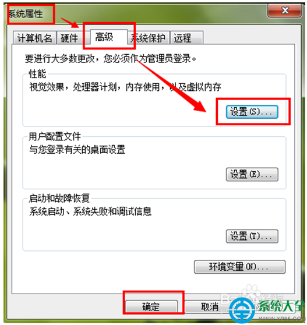Close the 系统属性 dialog window
The height and width of the screenshot is (325, 307).
285,10
